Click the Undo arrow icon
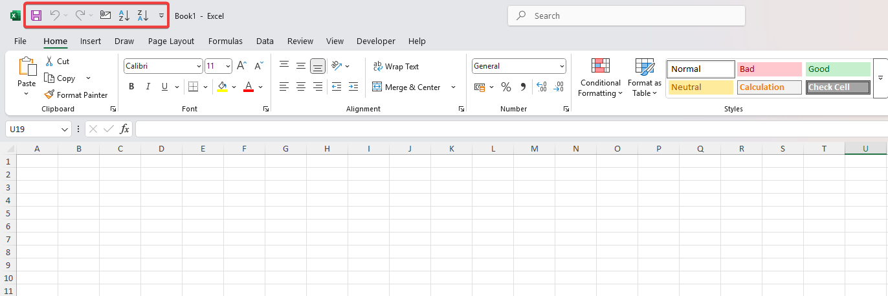Image resolution: width=888 pixels, height=296 pixels. click(55, 16)
